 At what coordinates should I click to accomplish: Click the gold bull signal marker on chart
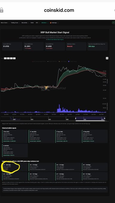pos(46,88)
